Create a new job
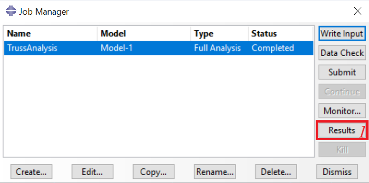This screenshot has height=183, width=369. (x=31, y=172)
